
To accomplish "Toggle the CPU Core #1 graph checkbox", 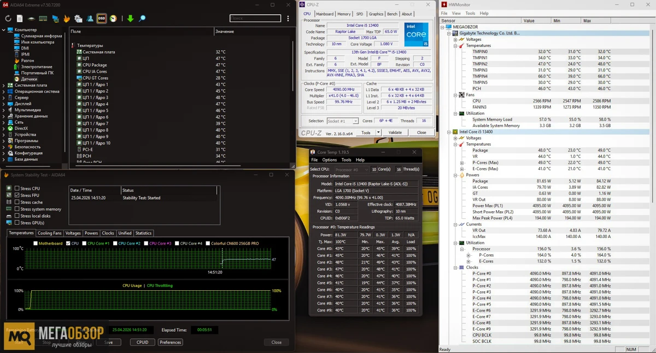I will pos(84,243).
